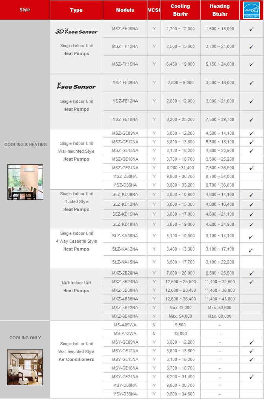Open the bedroom cooling only thumbnail
This screenshot has height=399, width=264.
click(25, 367)
